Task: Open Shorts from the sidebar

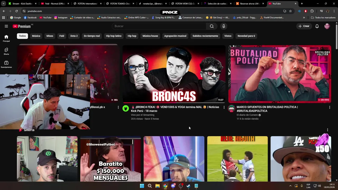Action: click(x=6, y=51)
